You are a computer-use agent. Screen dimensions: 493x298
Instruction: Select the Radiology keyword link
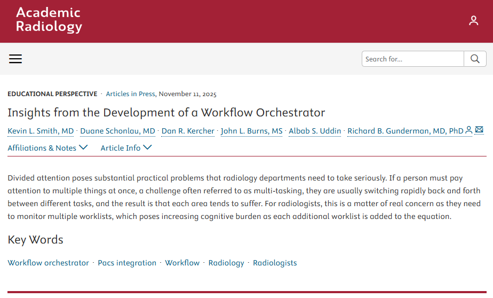pyautogui.click(x=226, y=263)
